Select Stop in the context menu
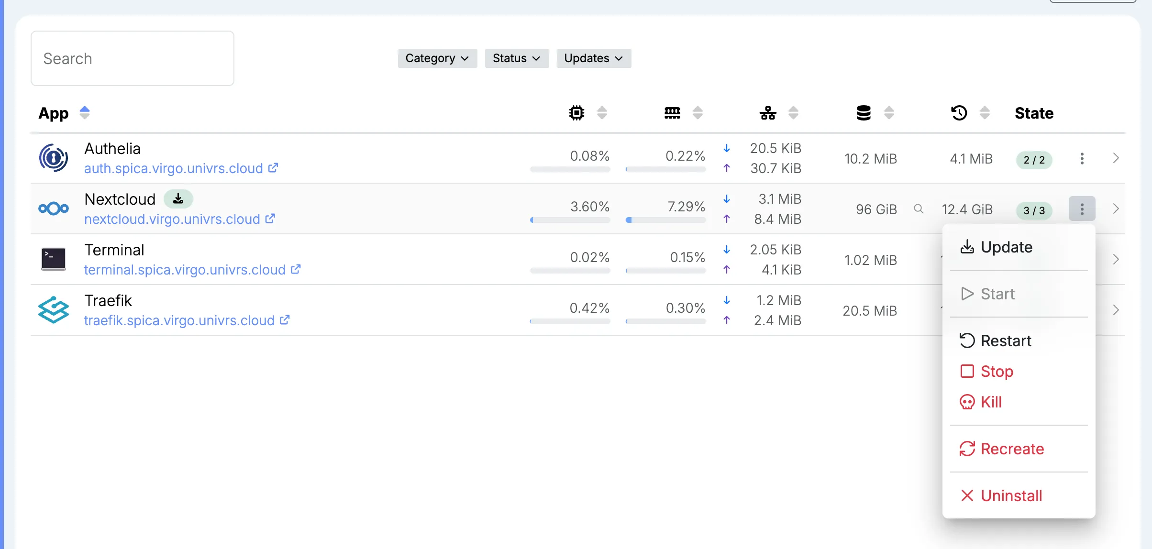The width and height of the screenshot is (1152, 549). pyautogui.click(x=1019, y=372)
